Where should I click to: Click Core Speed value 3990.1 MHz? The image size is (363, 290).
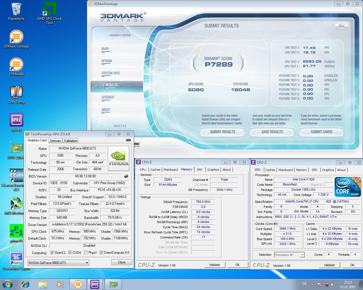pyautogui.click(x=287, y=229)
